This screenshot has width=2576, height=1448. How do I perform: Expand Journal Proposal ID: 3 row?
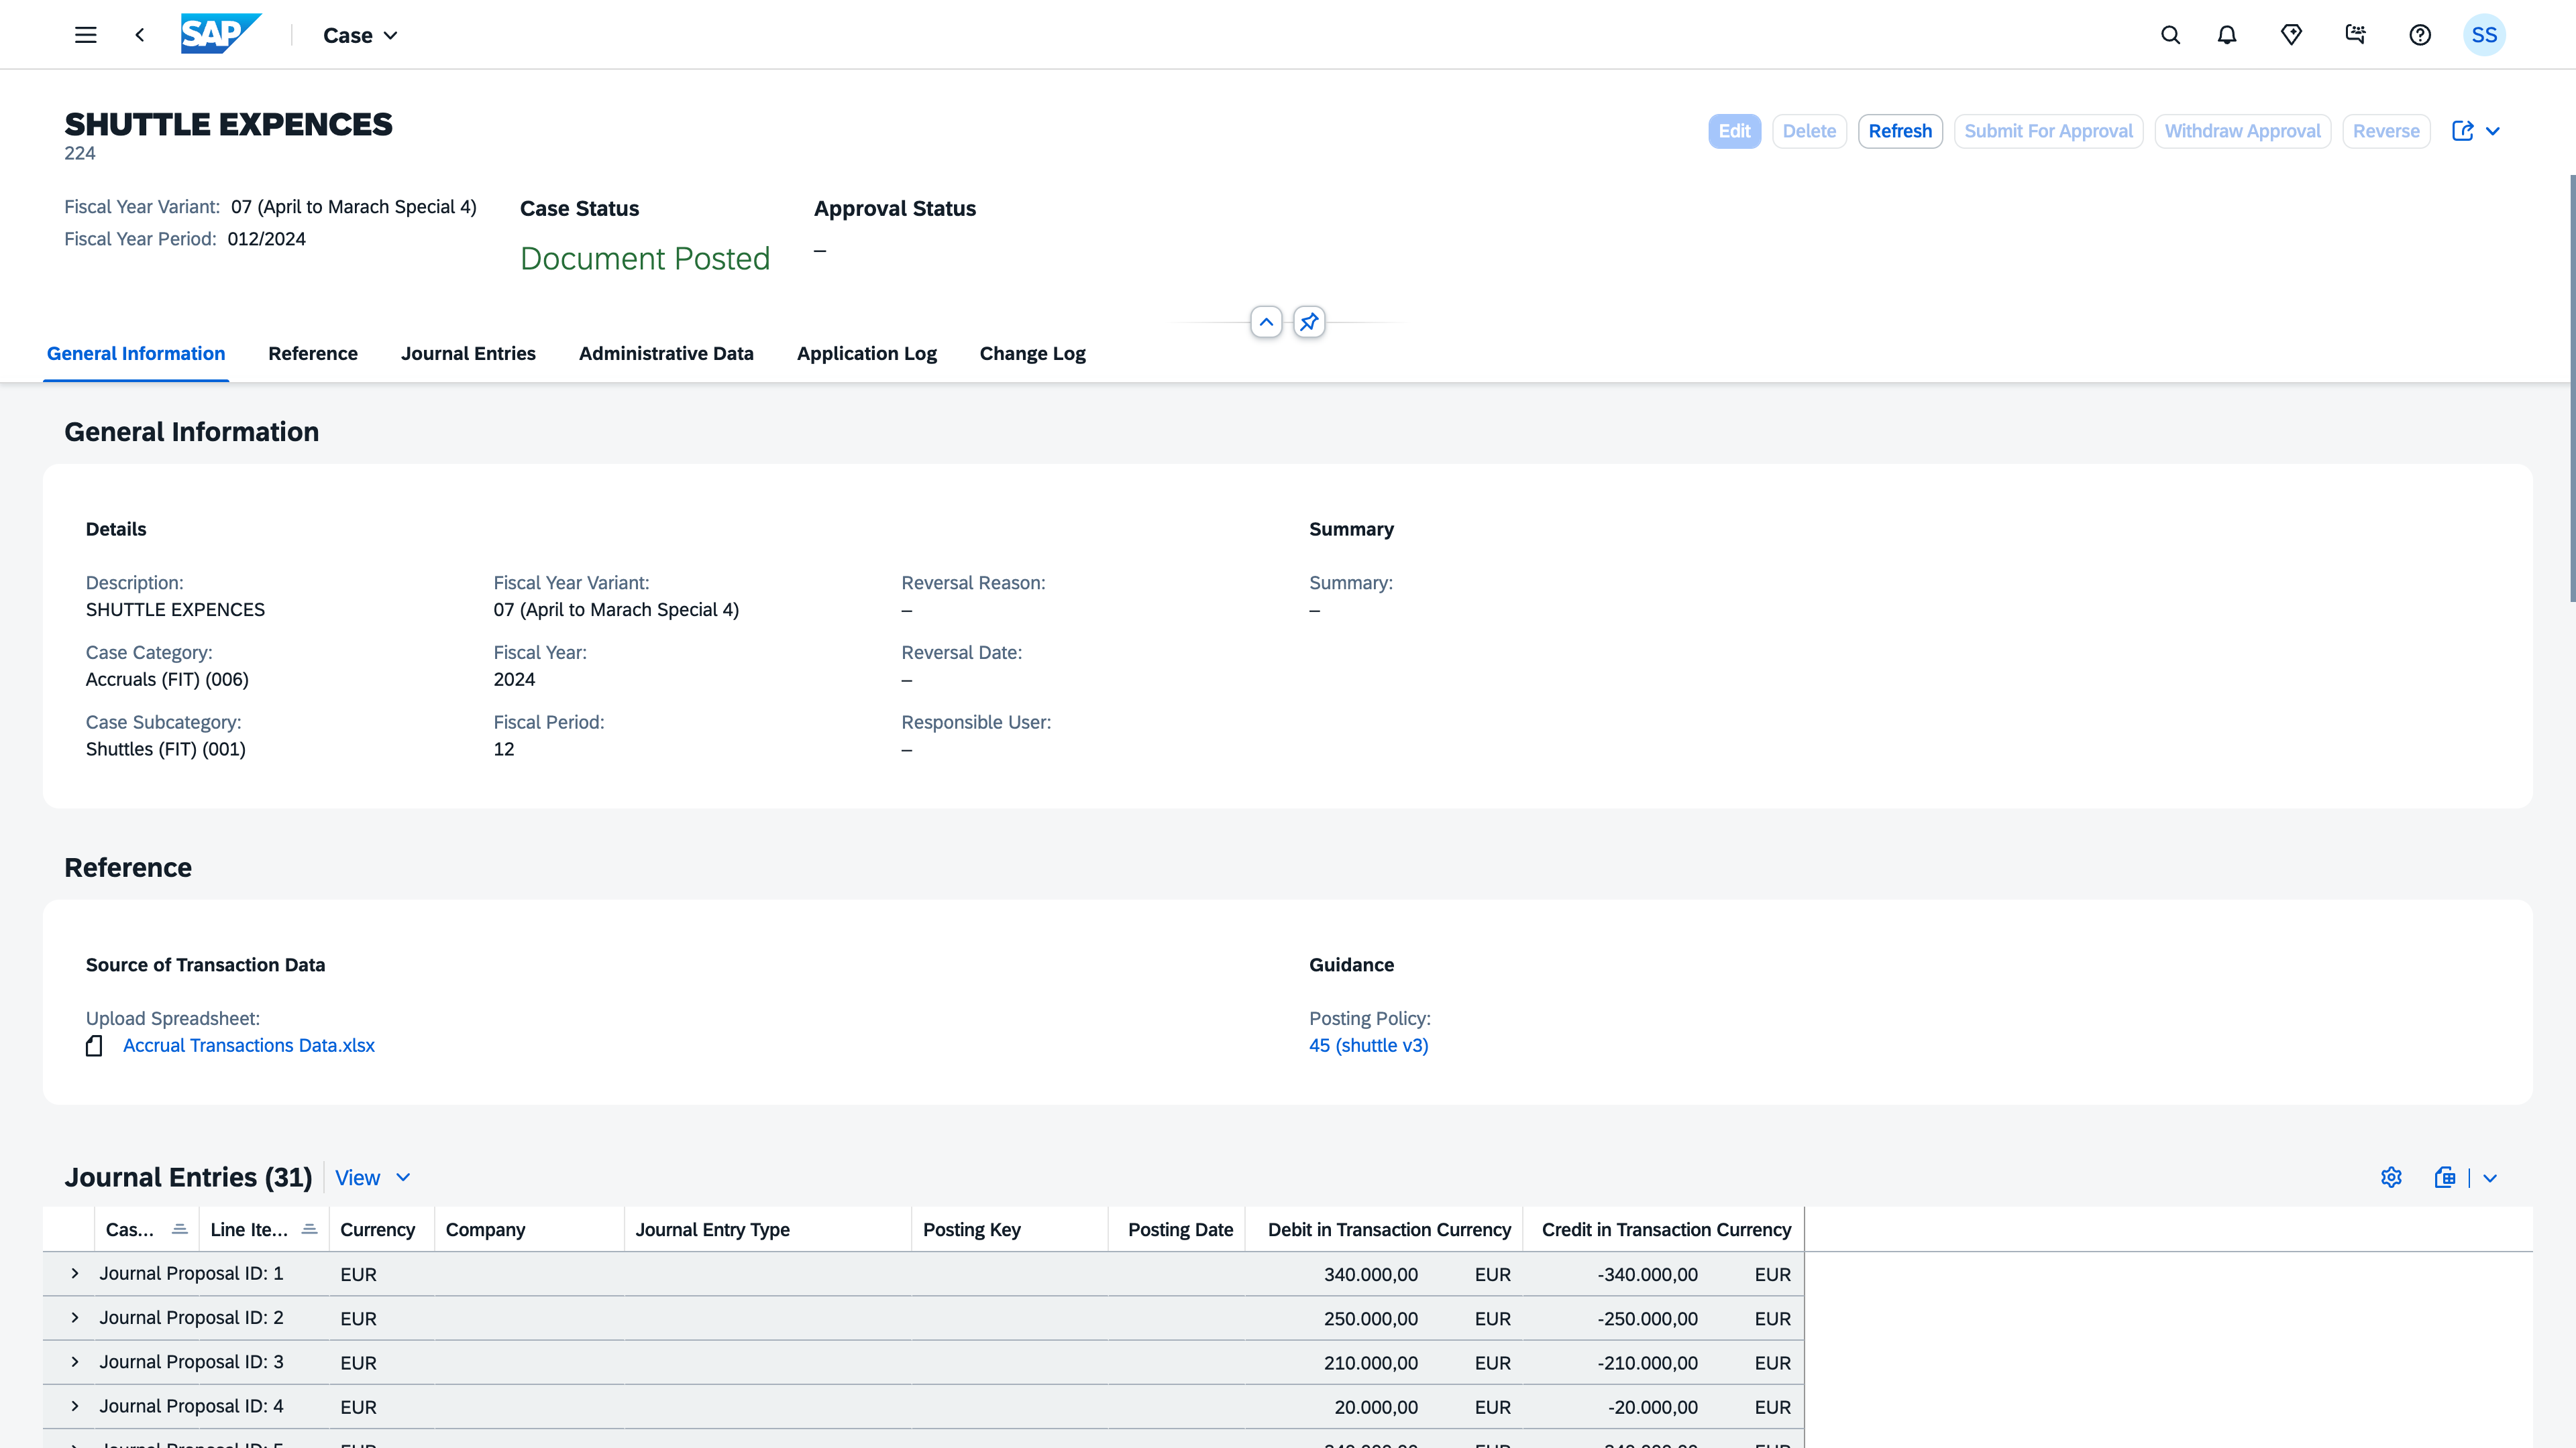[x=75, y=1362]
